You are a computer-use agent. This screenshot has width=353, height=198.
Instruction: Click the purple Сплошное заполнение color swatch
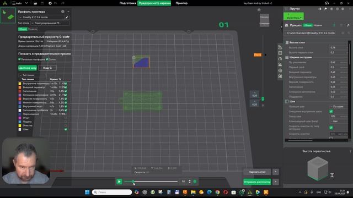20,95
